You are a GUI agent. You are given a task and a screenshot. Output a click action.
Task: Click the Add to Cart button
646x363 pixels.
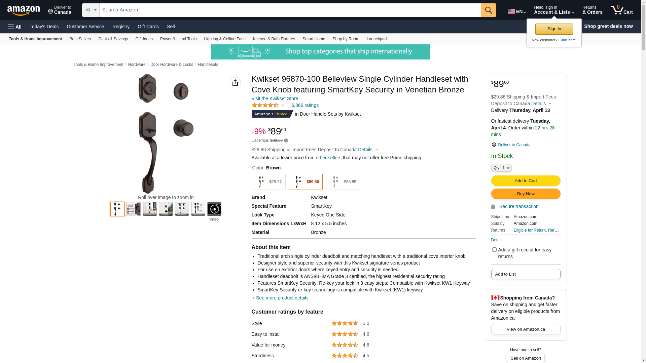pyautogui.click(x=526, y=181)
